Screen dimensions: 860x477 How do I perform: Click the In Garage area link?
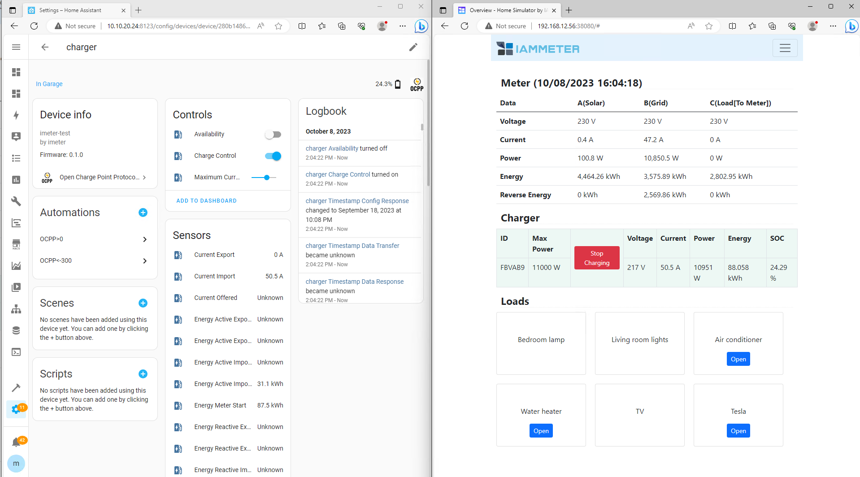click(49, 84)
